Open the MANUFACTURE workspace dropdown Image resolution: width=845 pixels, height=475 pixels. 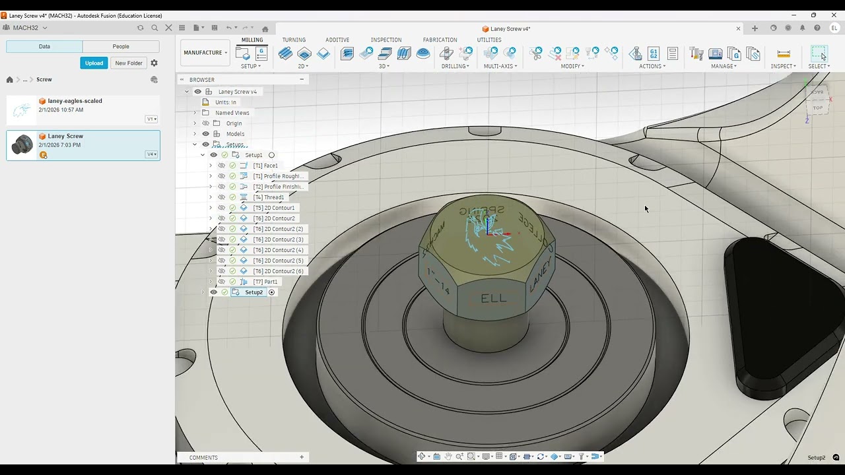coord(205,53)
